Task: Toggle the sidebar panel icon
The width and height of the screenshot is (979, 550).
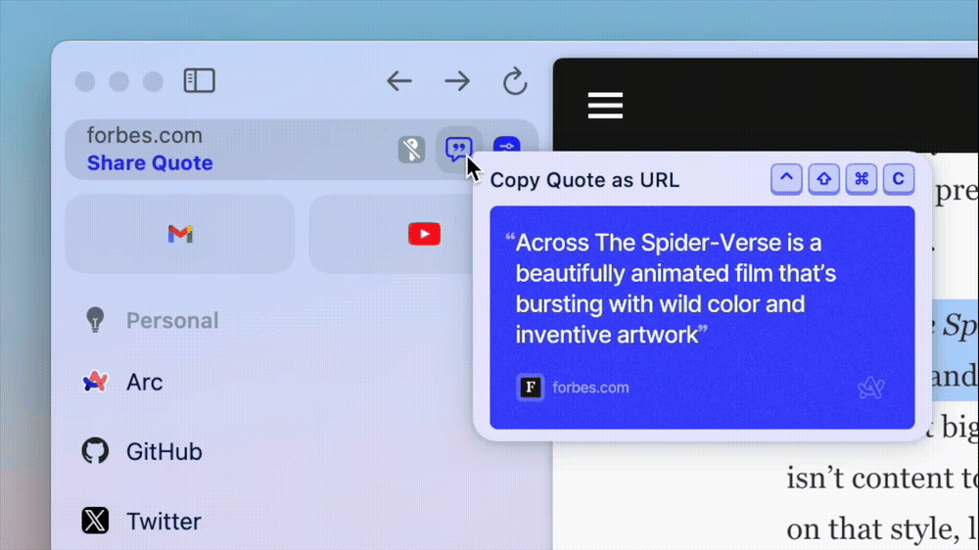Action: click(x=199, y=80)
